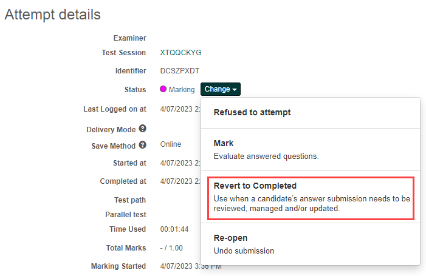
Task: Click the Delivery Mode help icon
Action: pos(142,129)
